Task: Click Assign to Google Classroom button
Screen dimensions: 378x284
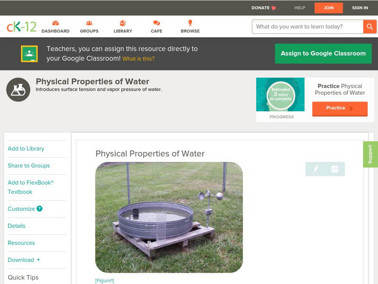Action: [323, 53]
